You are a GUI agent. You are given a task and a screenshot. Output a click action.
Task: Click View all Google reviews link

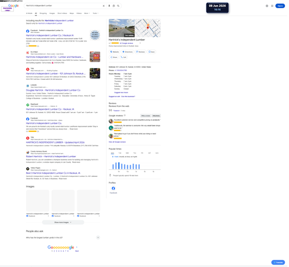point(117,142)
